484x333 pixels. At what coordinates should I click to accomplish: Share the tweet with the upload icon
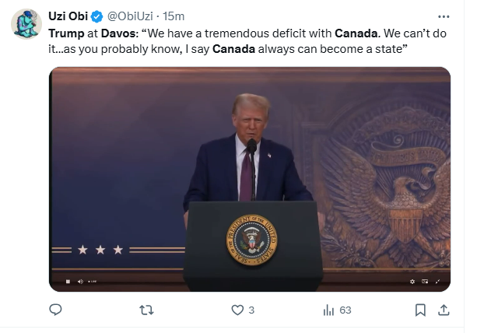tap(444, 310)
